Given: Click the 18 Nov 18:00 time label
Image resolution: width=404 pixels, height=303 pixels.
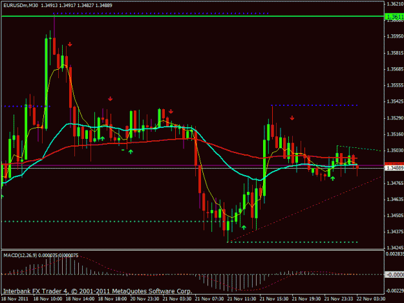Looking at the screenshot, I should (x=112, y=299).
